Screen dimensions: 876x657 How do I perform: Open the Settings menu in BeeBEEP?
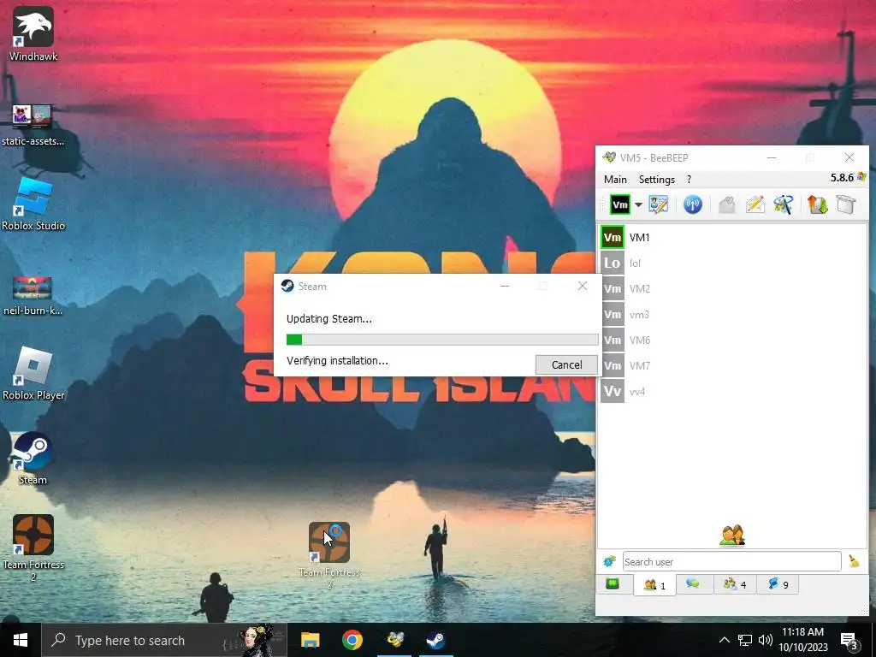click(x=656, y=180)
